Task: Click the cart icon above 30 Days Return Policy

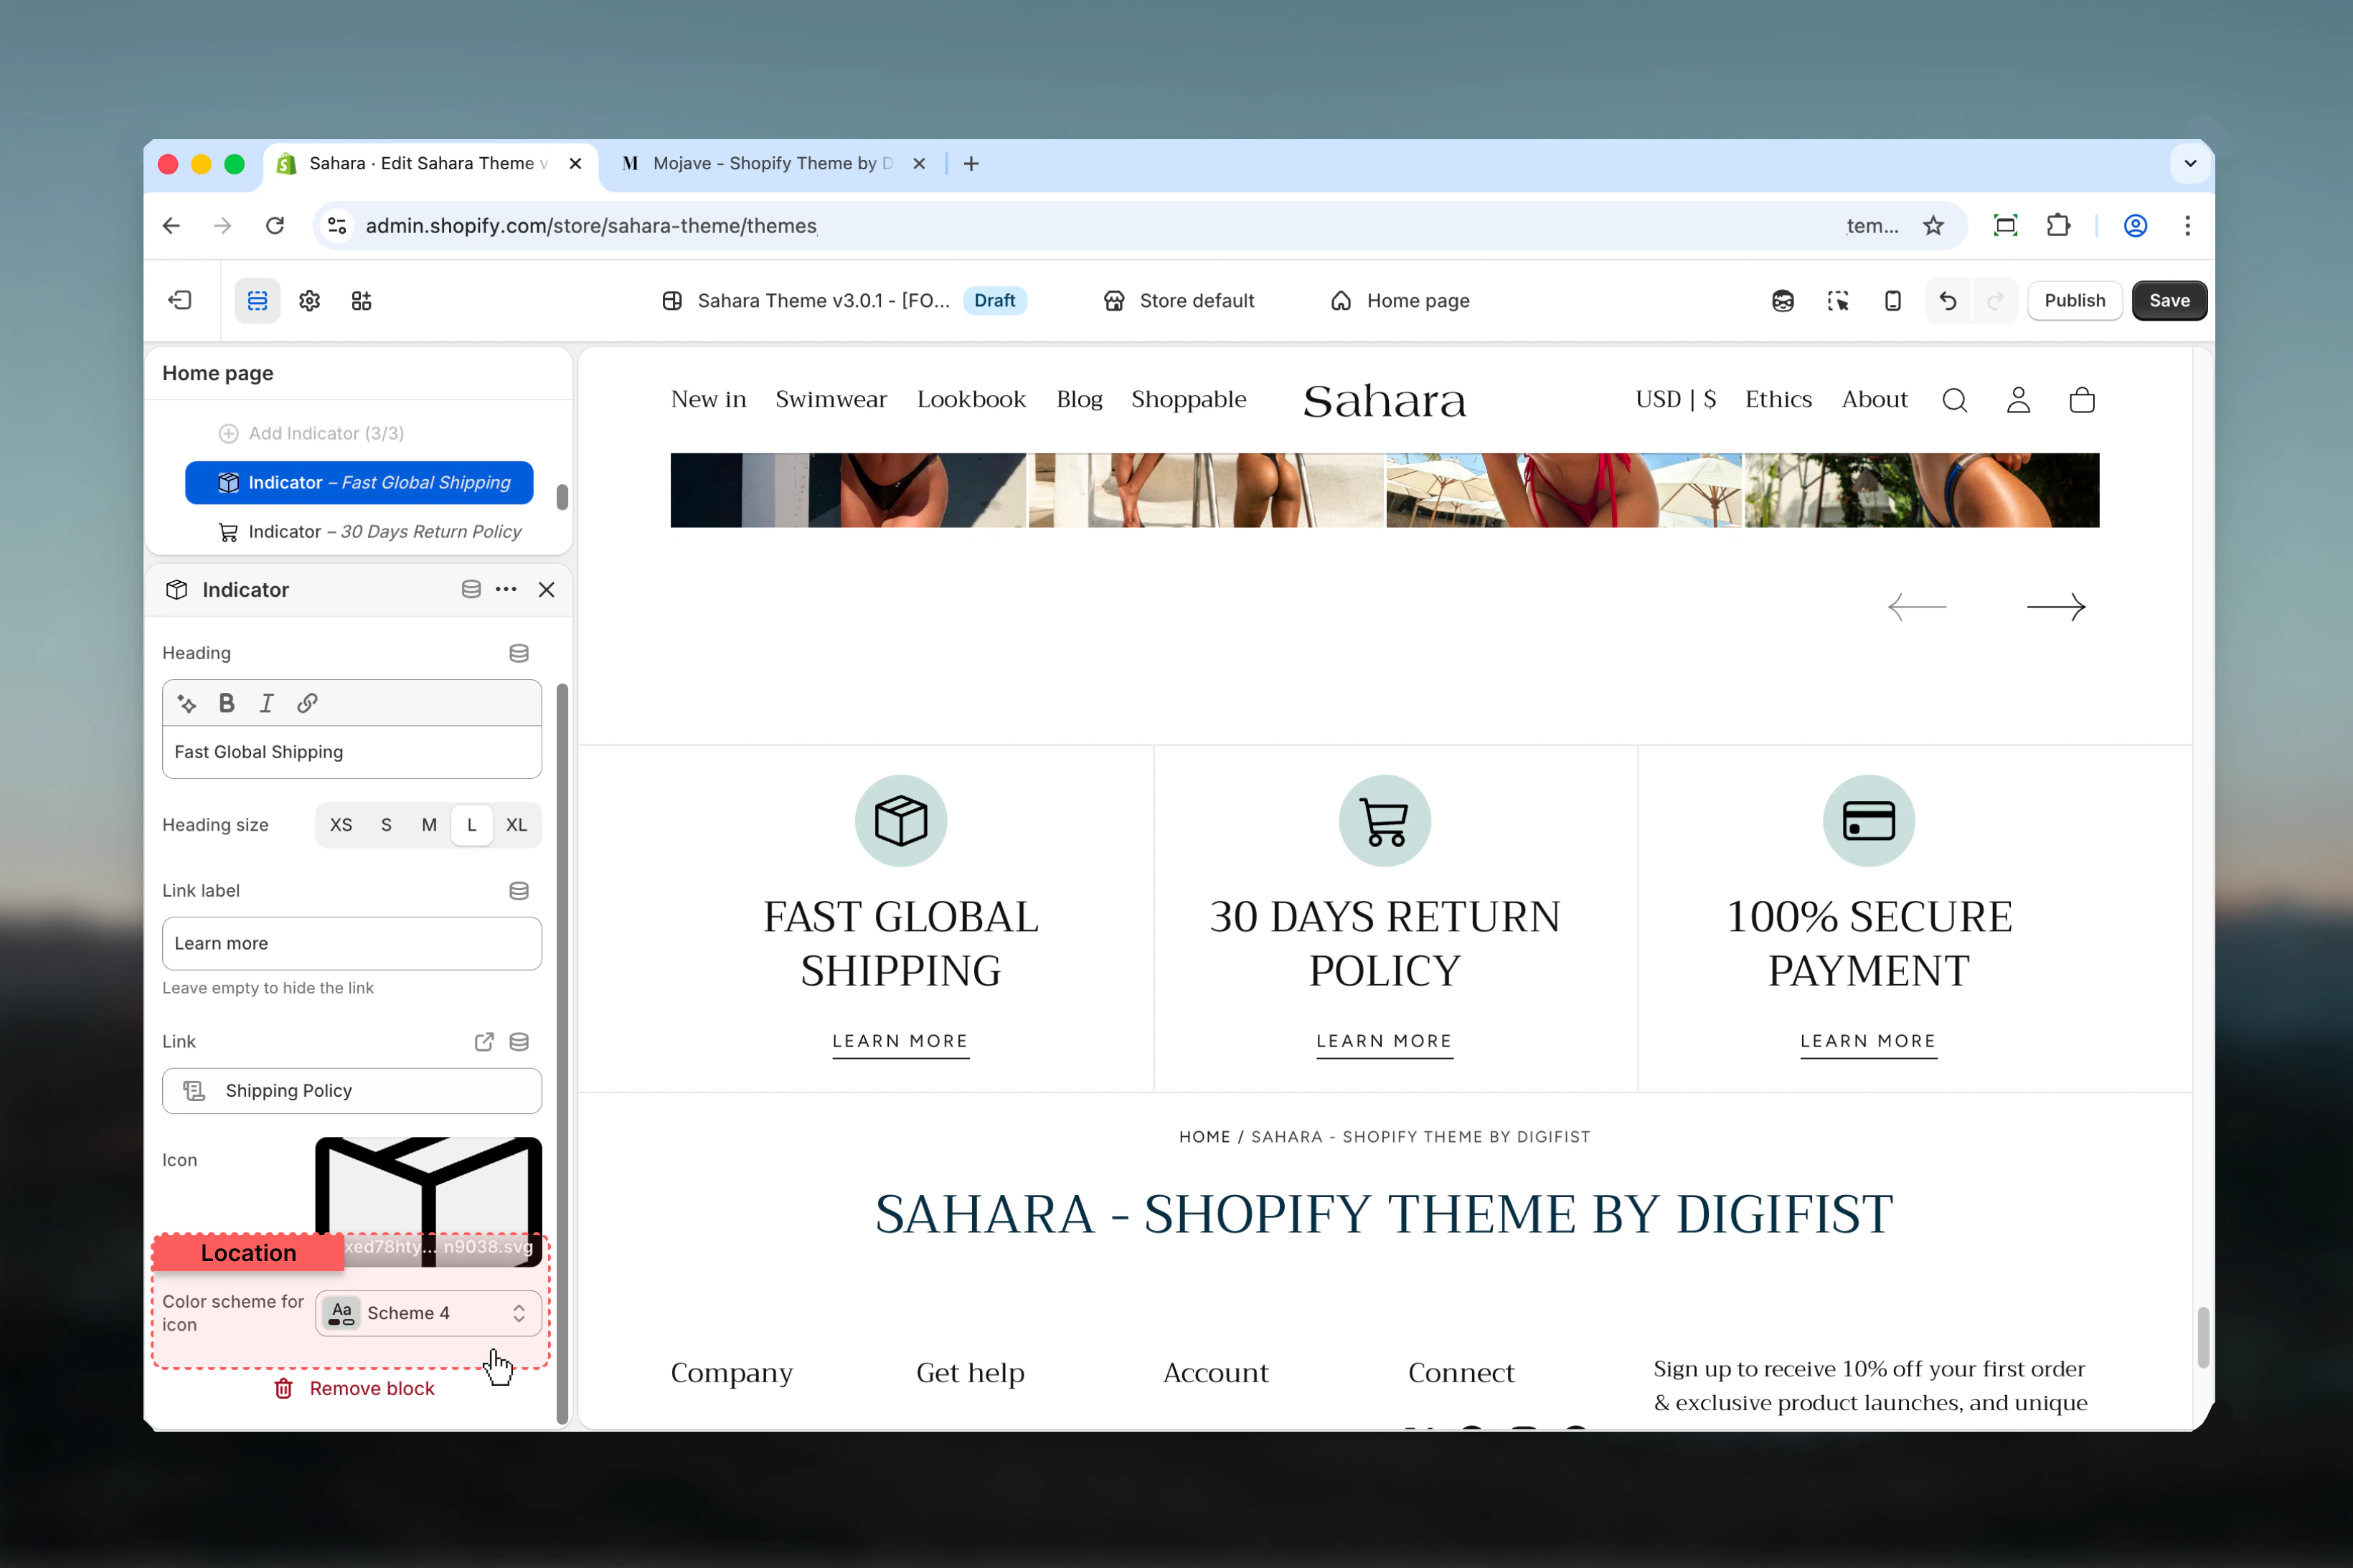Action: pos(1385,821)
